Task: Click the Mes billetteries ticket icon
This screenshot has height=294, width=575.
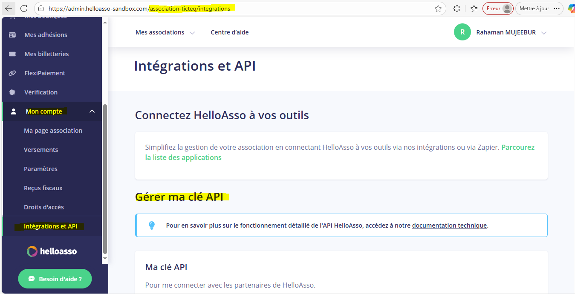Action: [12, 54]
